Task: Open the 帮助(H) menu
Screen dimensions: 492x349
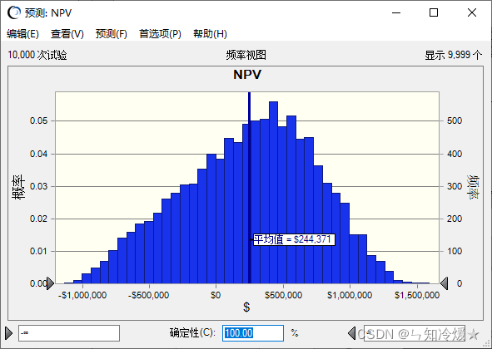Action: click(210, 33)
